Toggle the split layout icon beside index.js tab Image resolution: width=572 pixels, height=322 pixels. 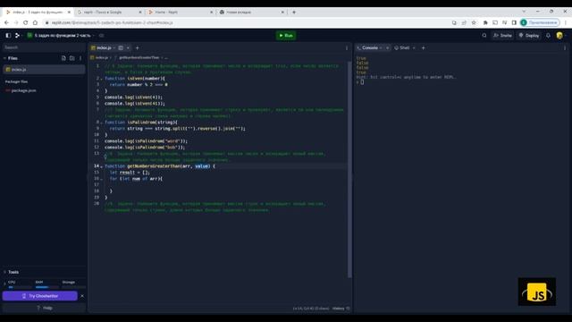pyautogui.click(x=121, y=47)
